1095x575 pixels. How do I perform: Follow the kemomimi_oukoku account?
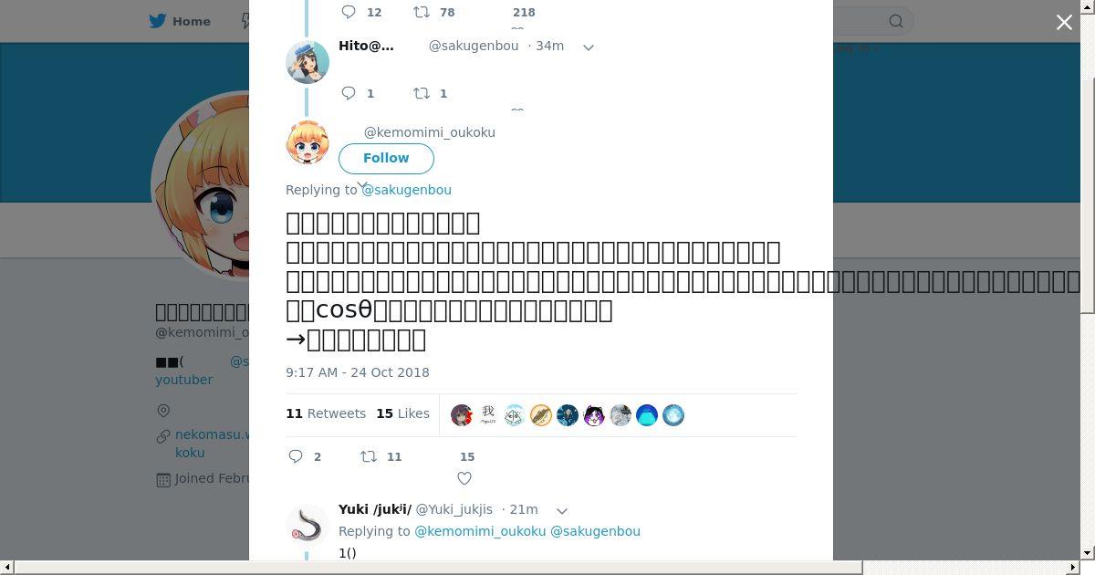pos(386,158)
